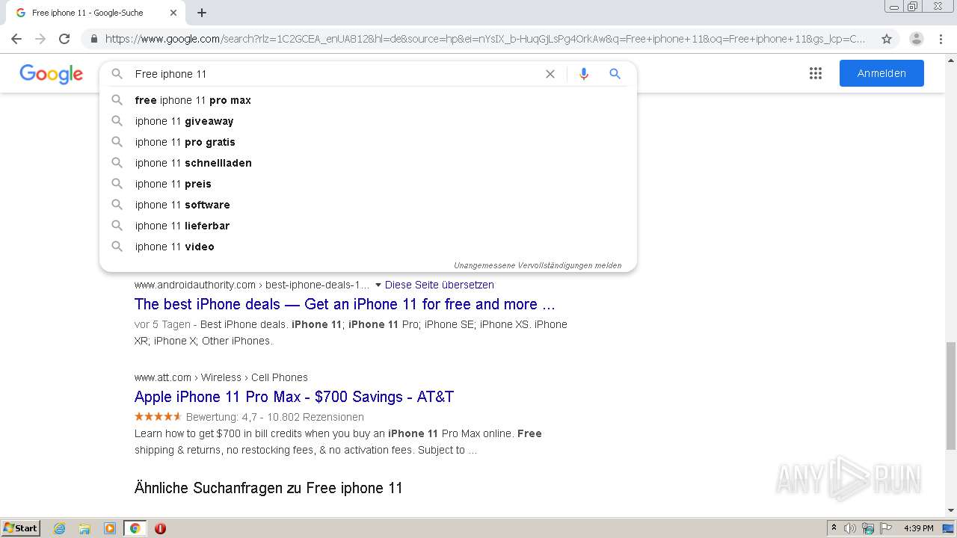Click the 'www.androidauthority.com' breadcrumb text
This screenshot has height=538, width=957.
[195, 285]
